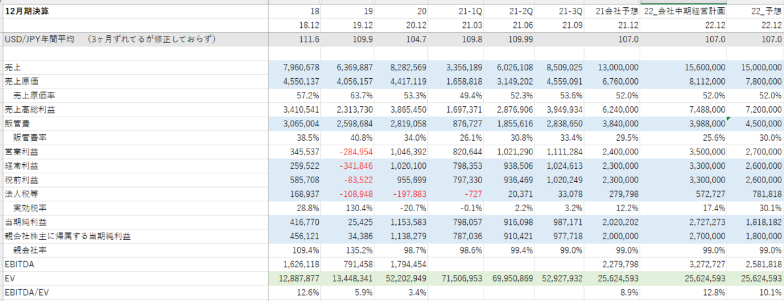Click date cell 21.09

(x=572, y=25)
